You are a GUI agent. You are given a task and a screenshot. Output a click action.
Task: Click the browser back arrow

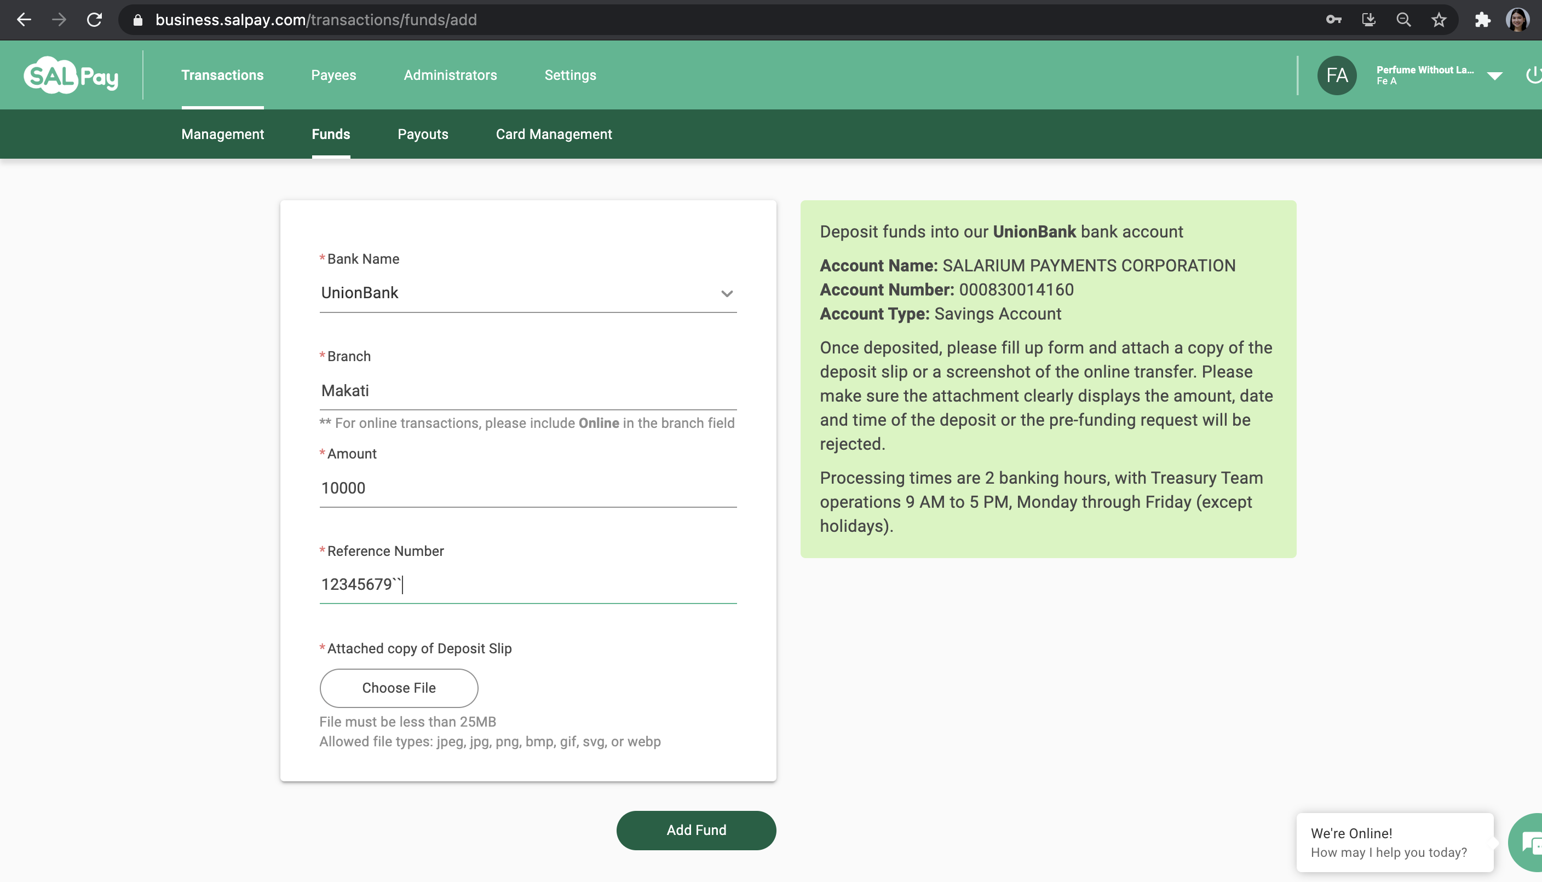24,20
